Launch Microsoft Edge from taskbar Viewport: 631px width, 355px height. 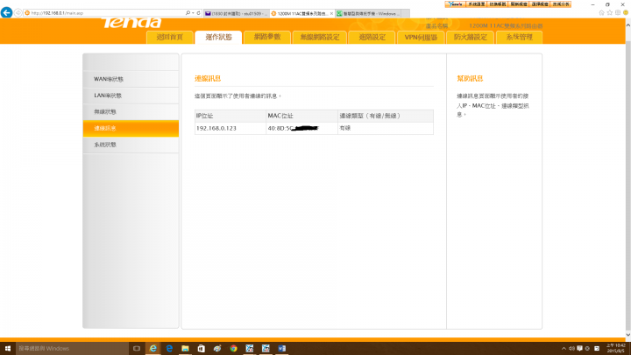coord(169,349)
